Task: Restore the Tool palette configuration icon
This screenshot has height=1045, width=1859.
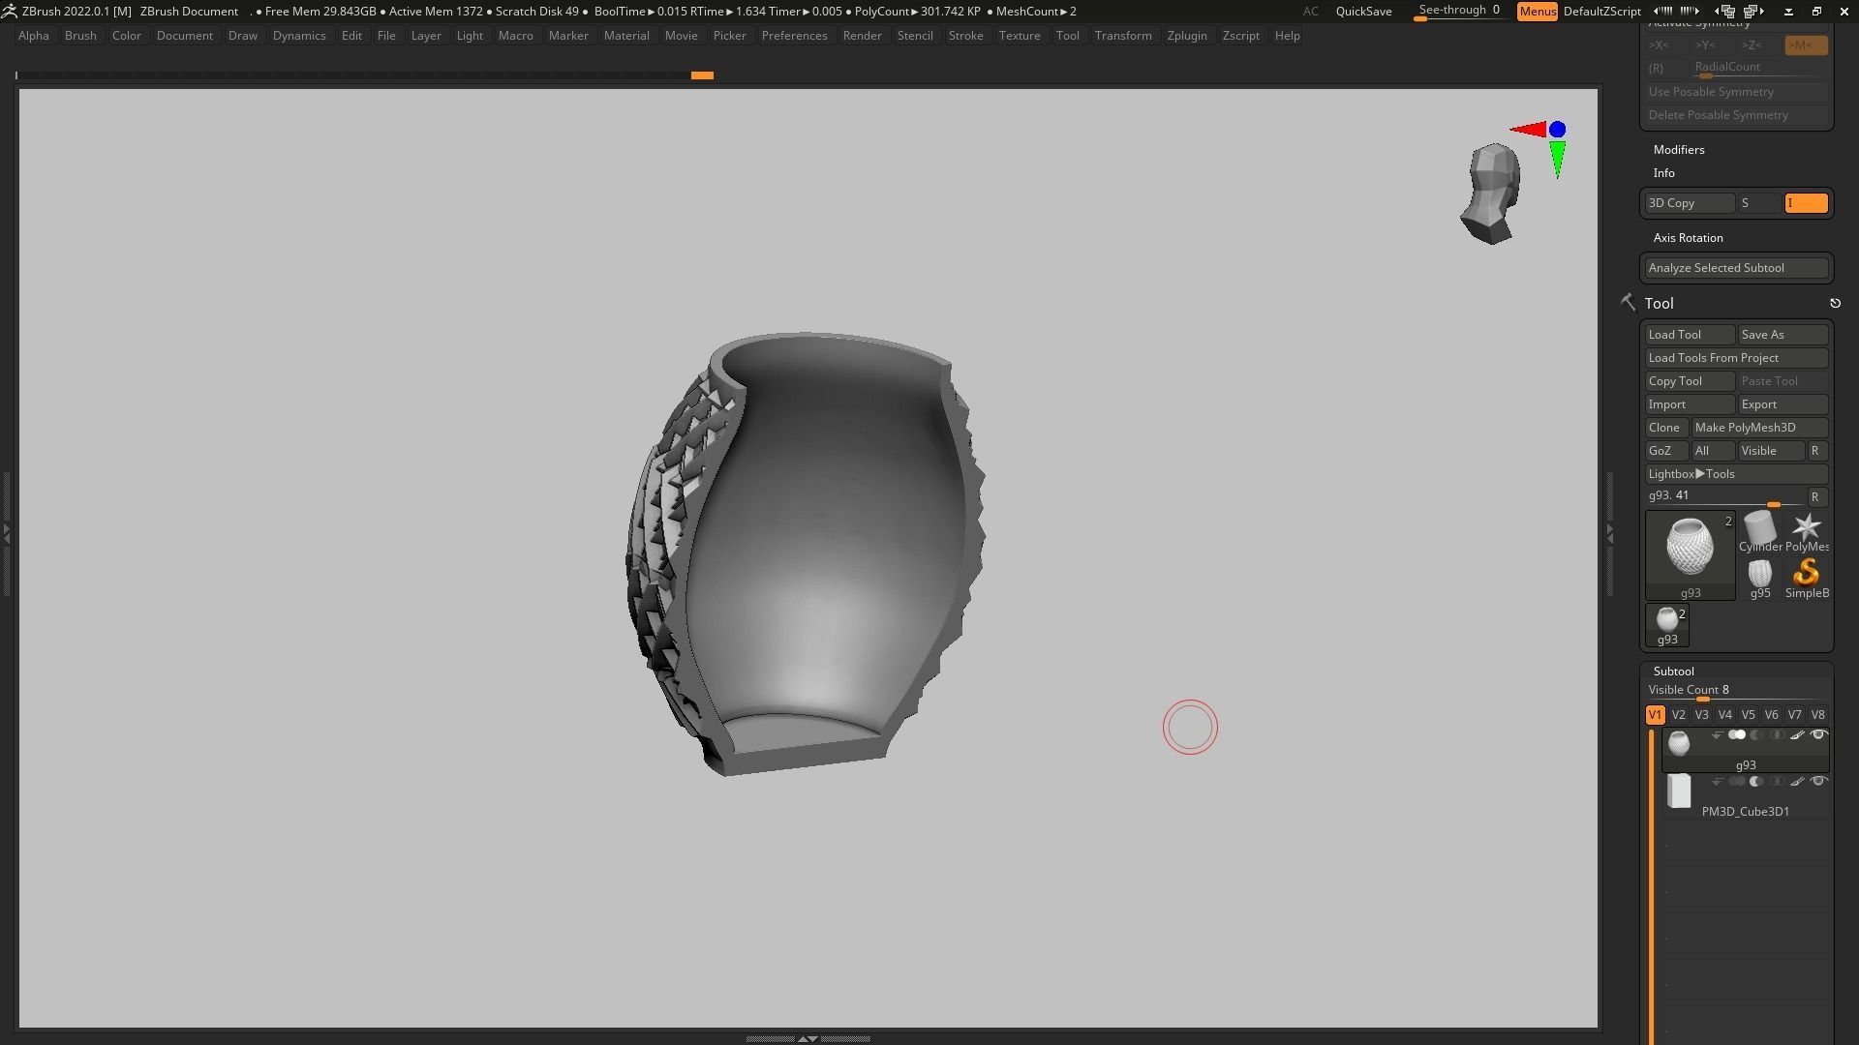Action: [1835, 303]
